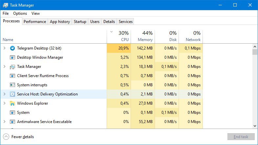258x145 pixels.
Task: Click the scrollbar up arrow
Action: point(255,47)
